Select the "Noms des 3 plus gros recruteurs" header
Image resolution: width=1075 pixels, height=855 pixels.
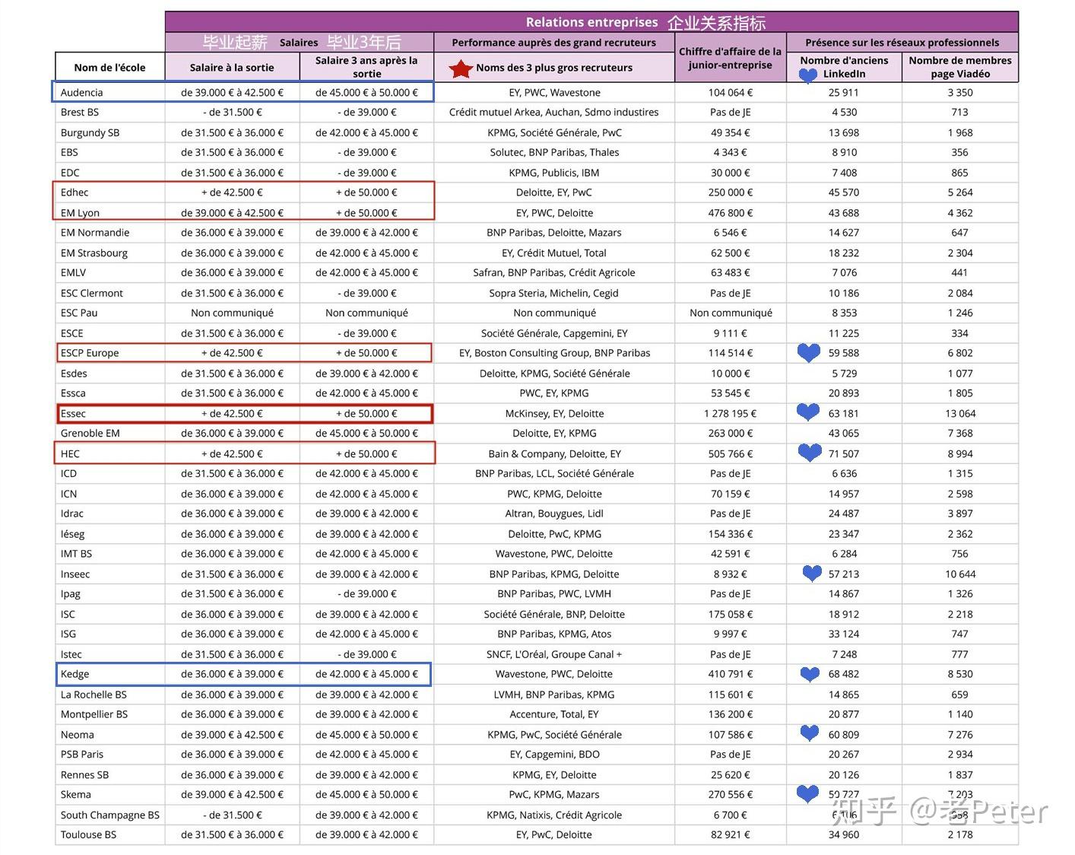(554, 68)
